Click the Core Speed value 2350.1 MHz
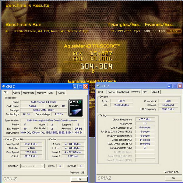This screenshot has width=183, height=183. coord(31,144)
